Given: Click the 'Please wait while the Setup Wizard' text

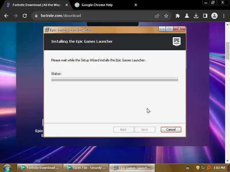Looking at the screenshot, I should (x=98, y=60).
